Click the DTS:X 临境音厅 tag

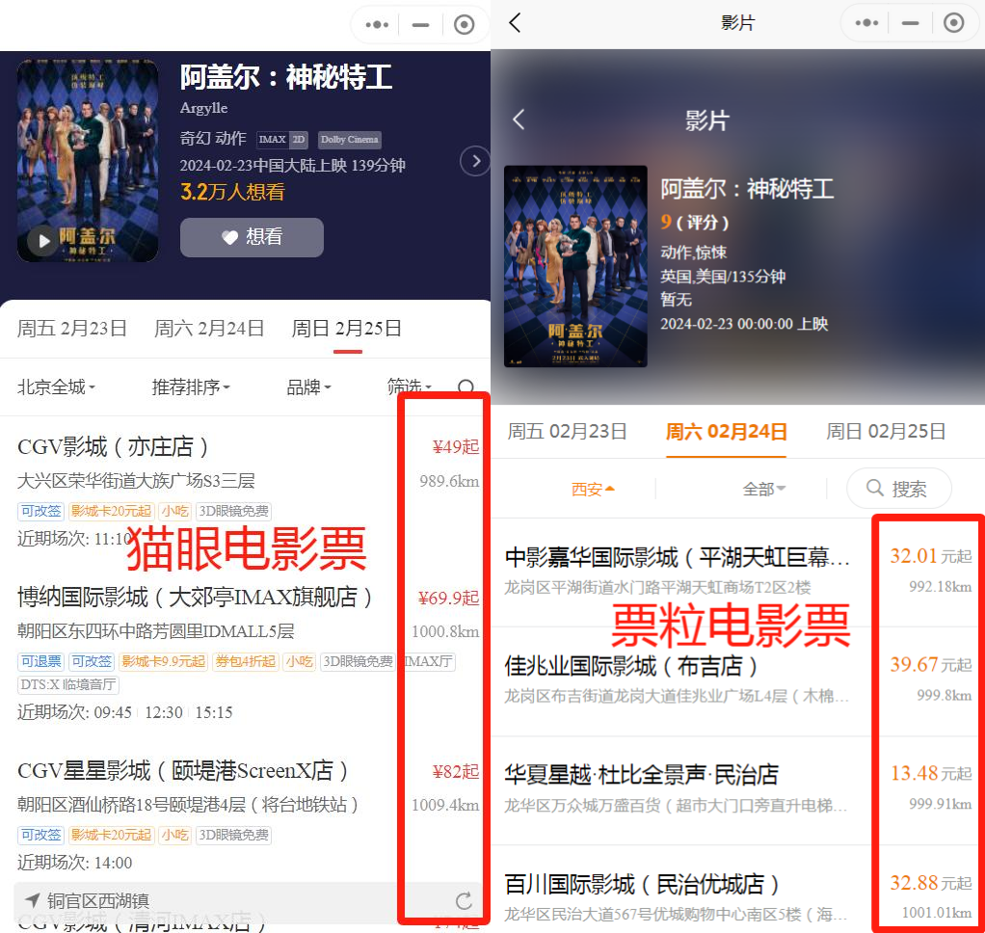coord(67,684)
